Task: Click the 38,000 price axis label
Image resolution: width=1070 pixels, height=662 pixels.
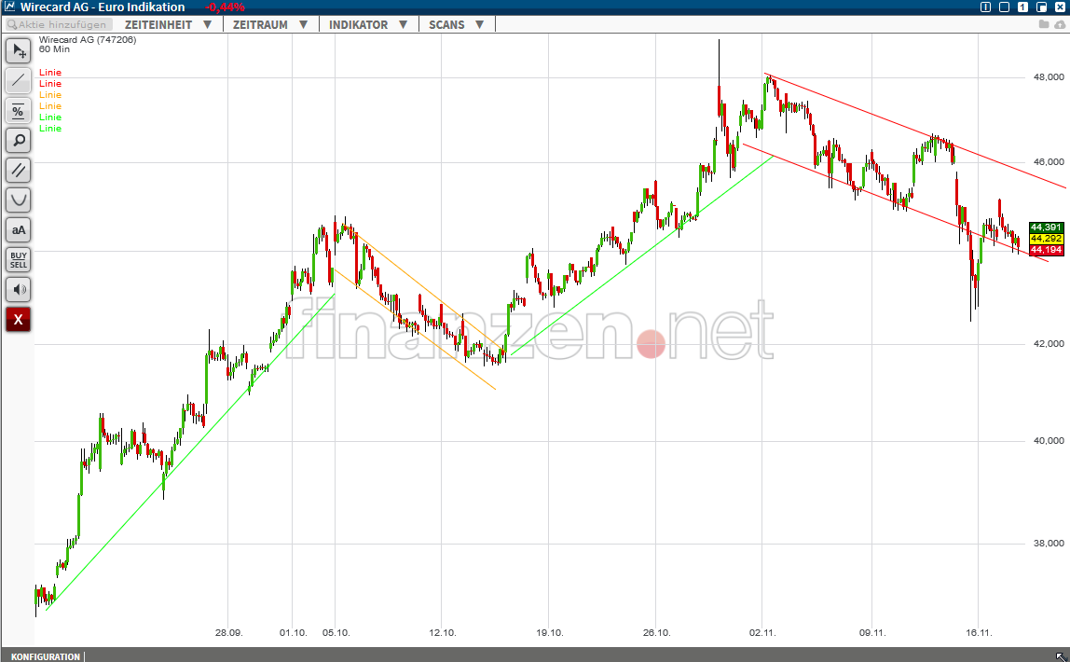Action: click(1049, 544)
